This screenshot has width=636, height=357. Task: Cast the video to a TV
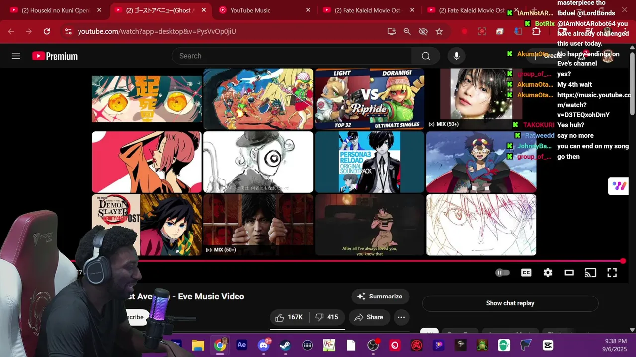(x=590, y=273)
